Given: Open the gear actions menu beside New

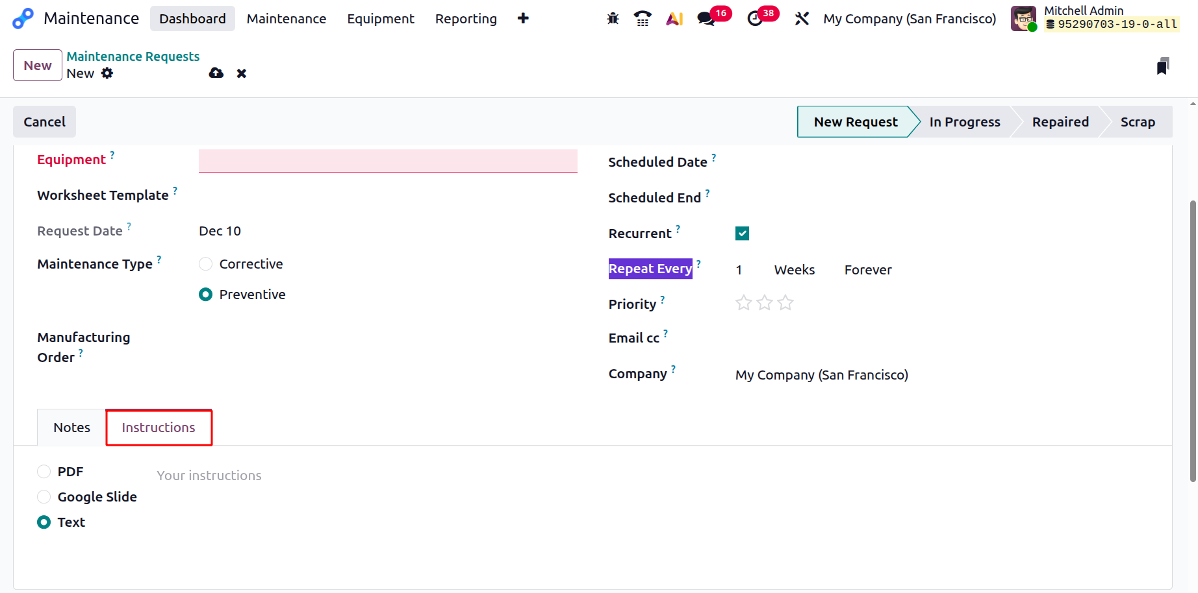Looking at the screenshot, I should coord(107,73).
